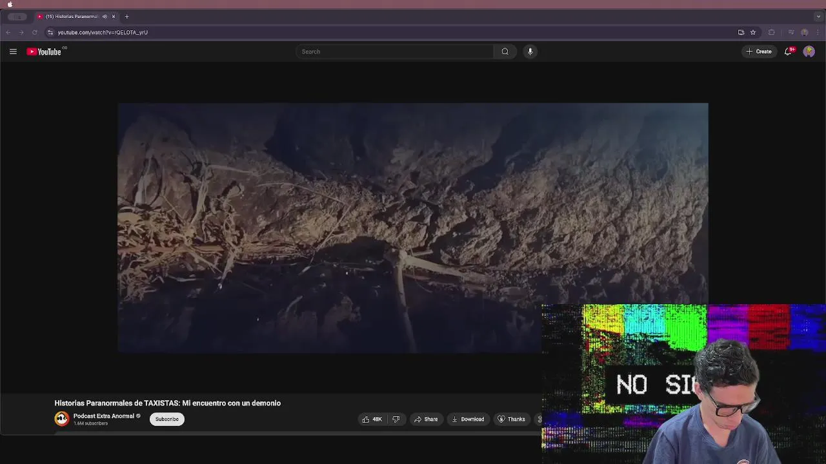This screenshot has width=826, height=464.
Task: Open the YouTube hamburger guide menu
Action: click(13, 52)
